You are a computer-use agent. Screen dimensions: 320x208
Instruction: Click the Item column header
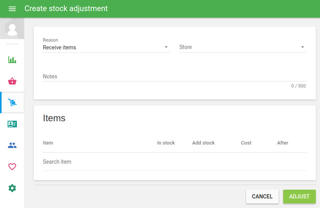coord(48,143)
